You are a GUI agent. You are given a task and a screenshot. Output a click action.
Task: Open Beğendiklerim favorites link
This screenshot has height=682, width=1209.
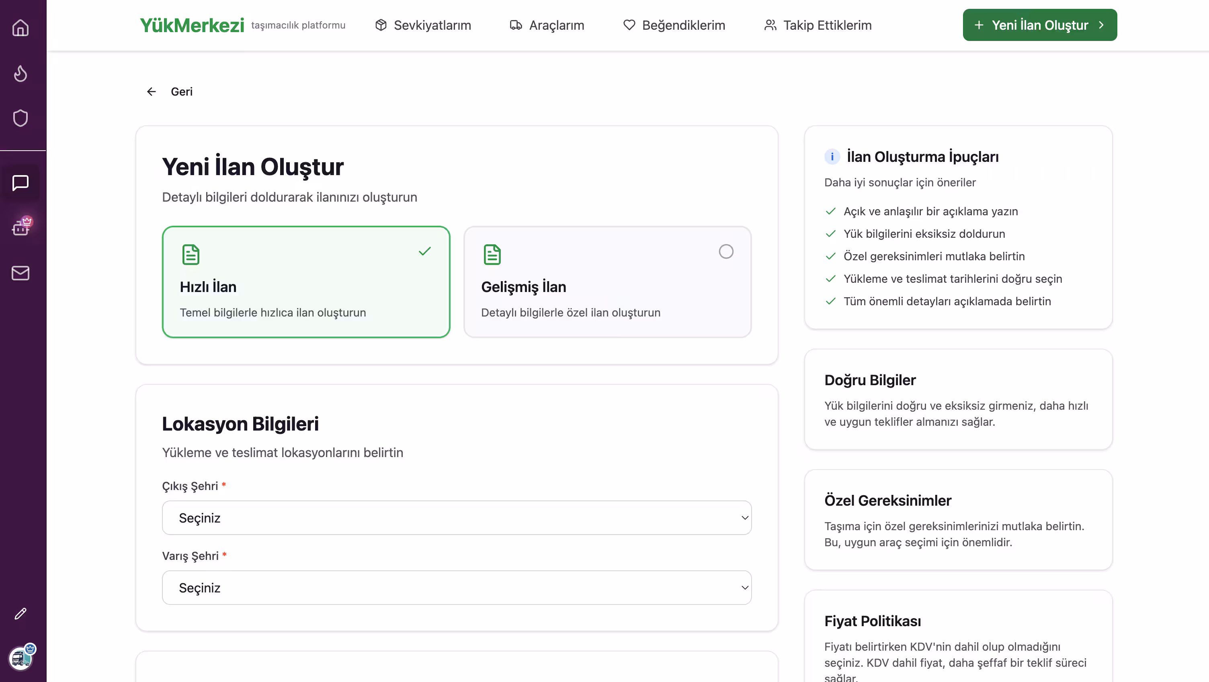(x=674, y=25)
